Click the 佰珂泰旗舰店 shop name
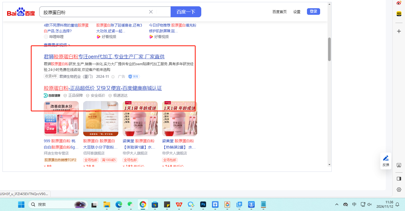 tap(94, 153)
